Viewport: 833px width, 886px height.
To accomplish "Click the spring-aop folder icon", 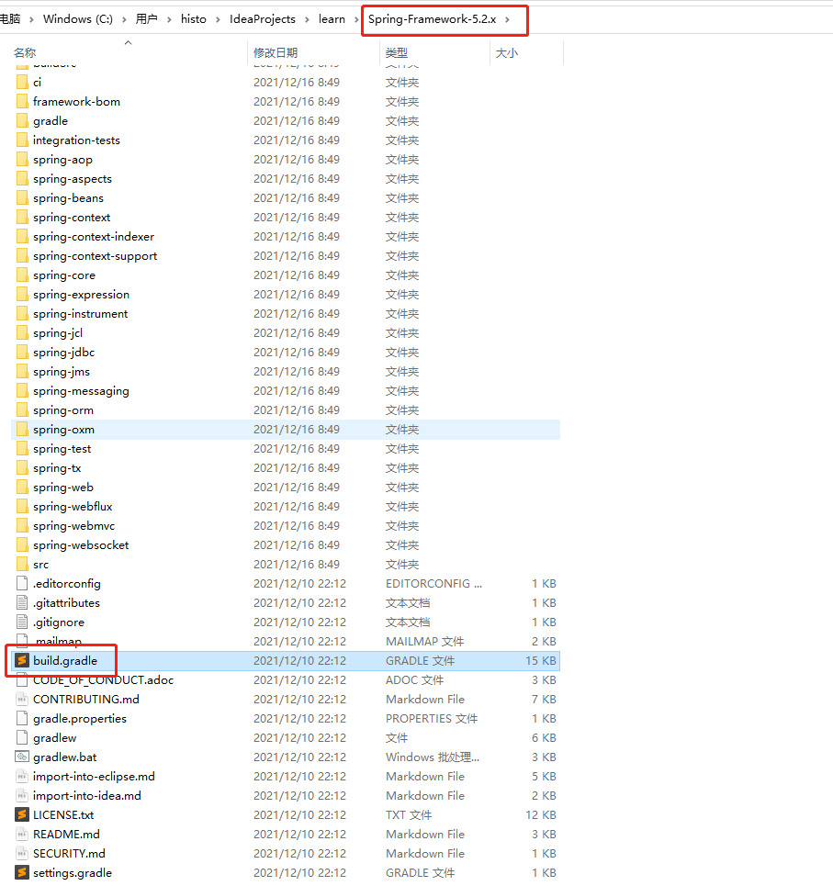I will pyautogui.click(x=22, y=160).
